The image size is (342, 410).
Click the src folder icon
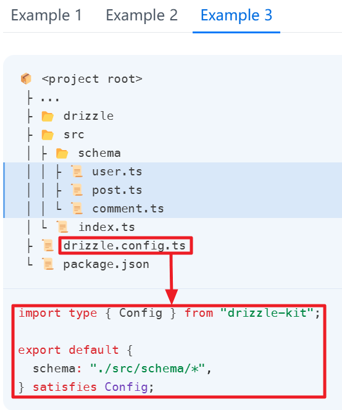point(48,135)
